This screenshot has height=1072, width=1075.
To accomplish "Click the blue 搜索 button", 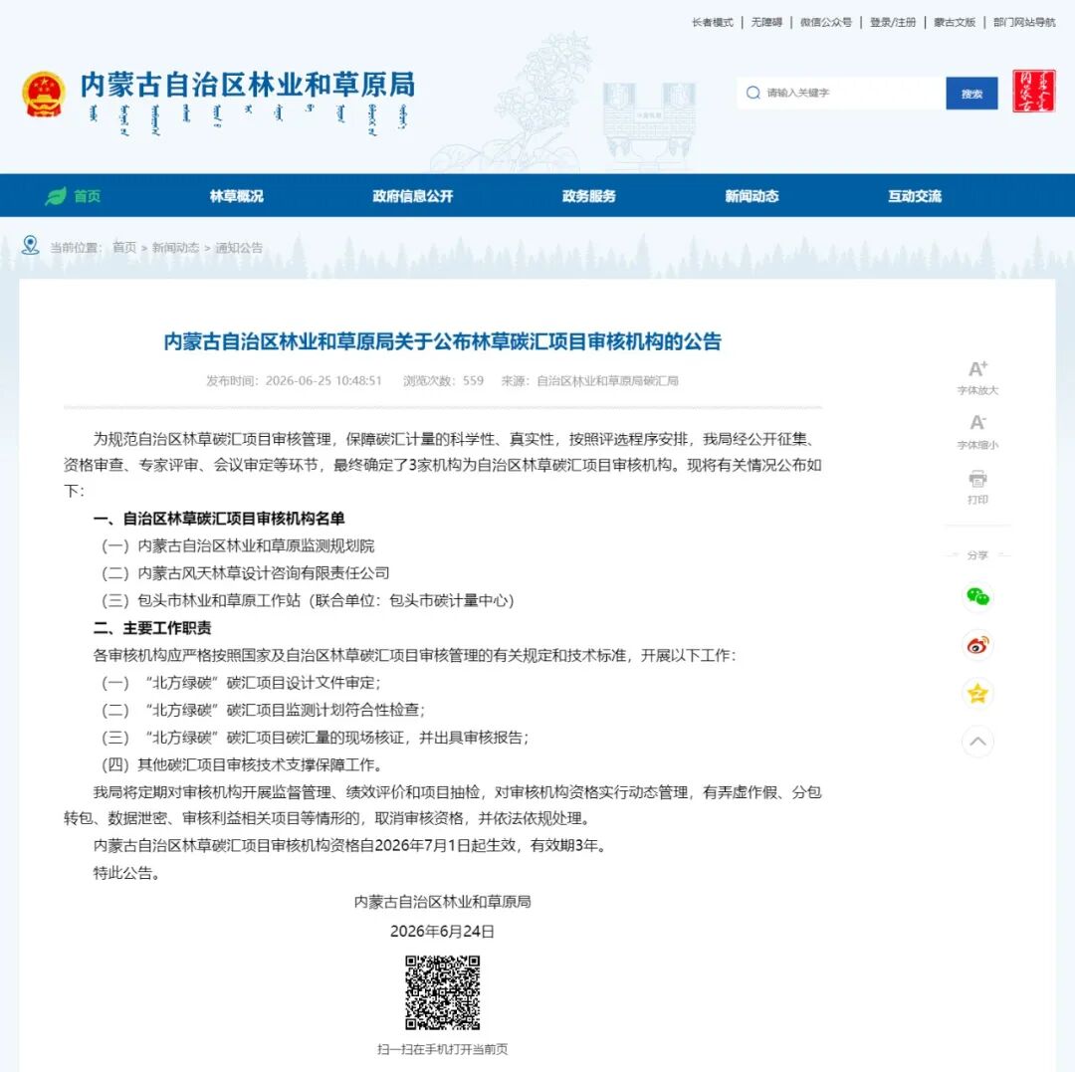I will click(x=971, y=94).
